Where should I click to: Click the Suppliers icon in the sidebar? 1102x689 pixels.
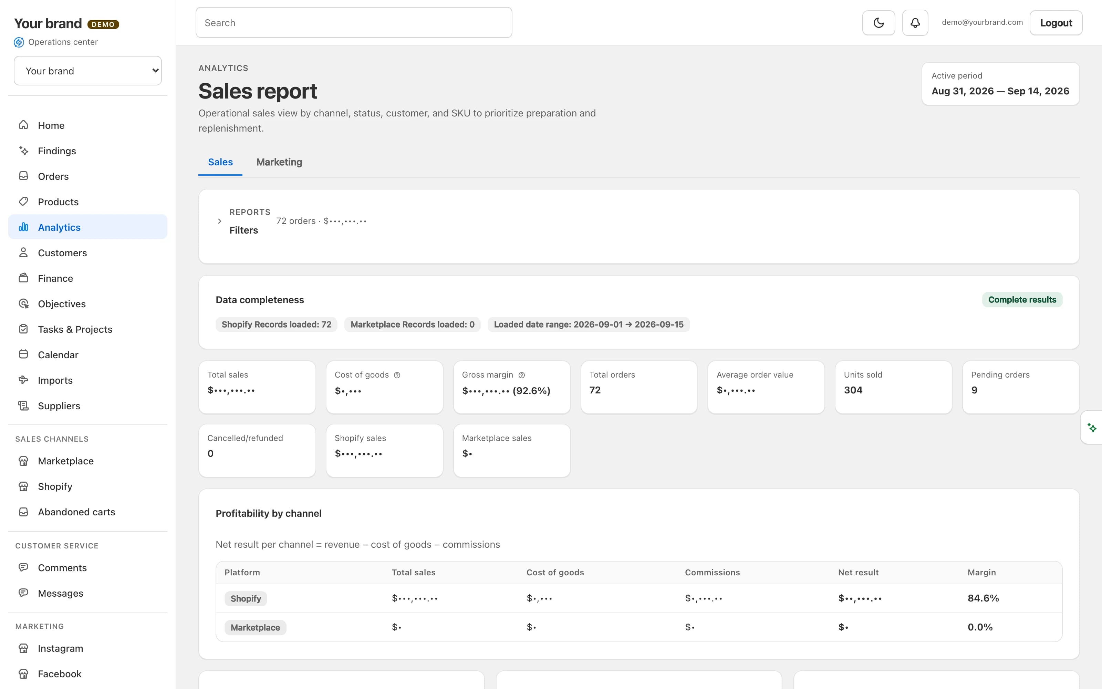(x=23, y=405)
